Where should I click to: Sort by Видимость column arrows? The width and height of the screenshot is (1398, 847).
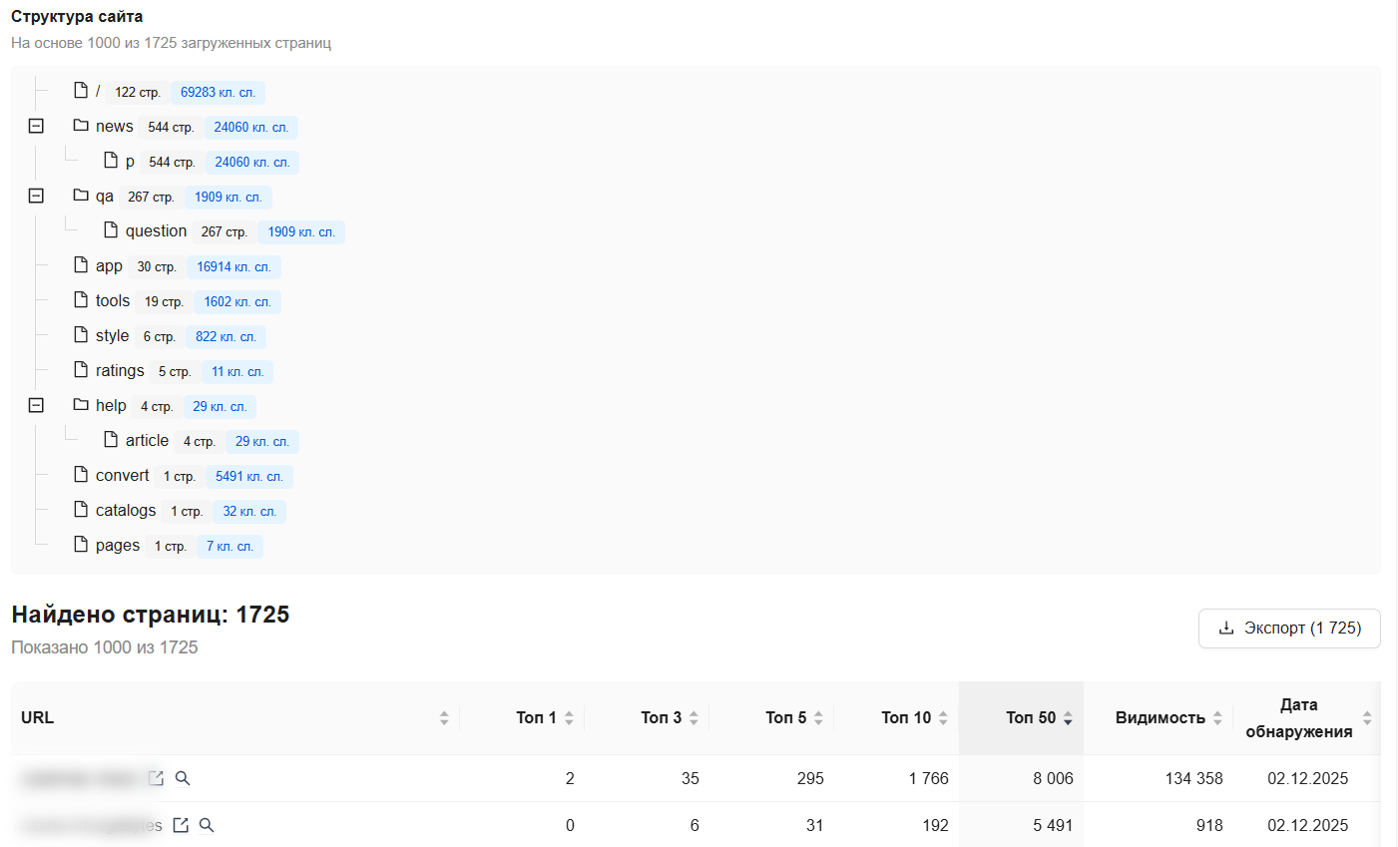click(1217, 718)
